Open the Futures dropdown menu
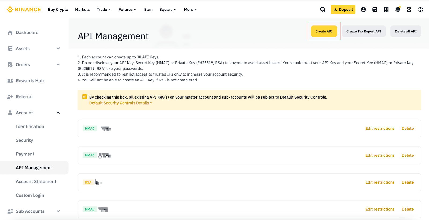 127,10
